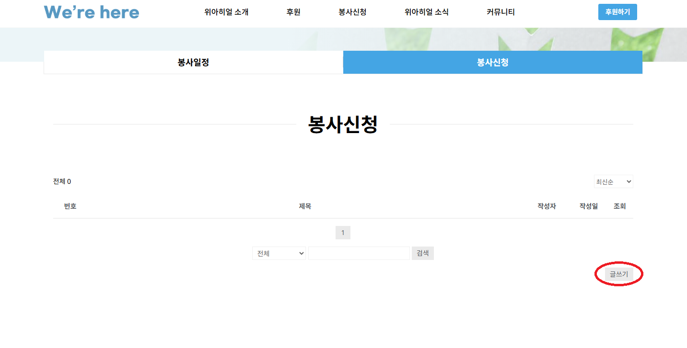
Task: Select 봉사신청 in the top navigation bar
Action: (352, 12)
